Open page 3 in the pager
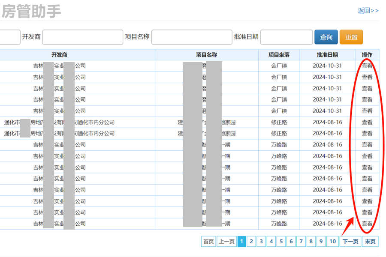The width and height of the screenshot is (386, 257). click(x=261, y=242)
